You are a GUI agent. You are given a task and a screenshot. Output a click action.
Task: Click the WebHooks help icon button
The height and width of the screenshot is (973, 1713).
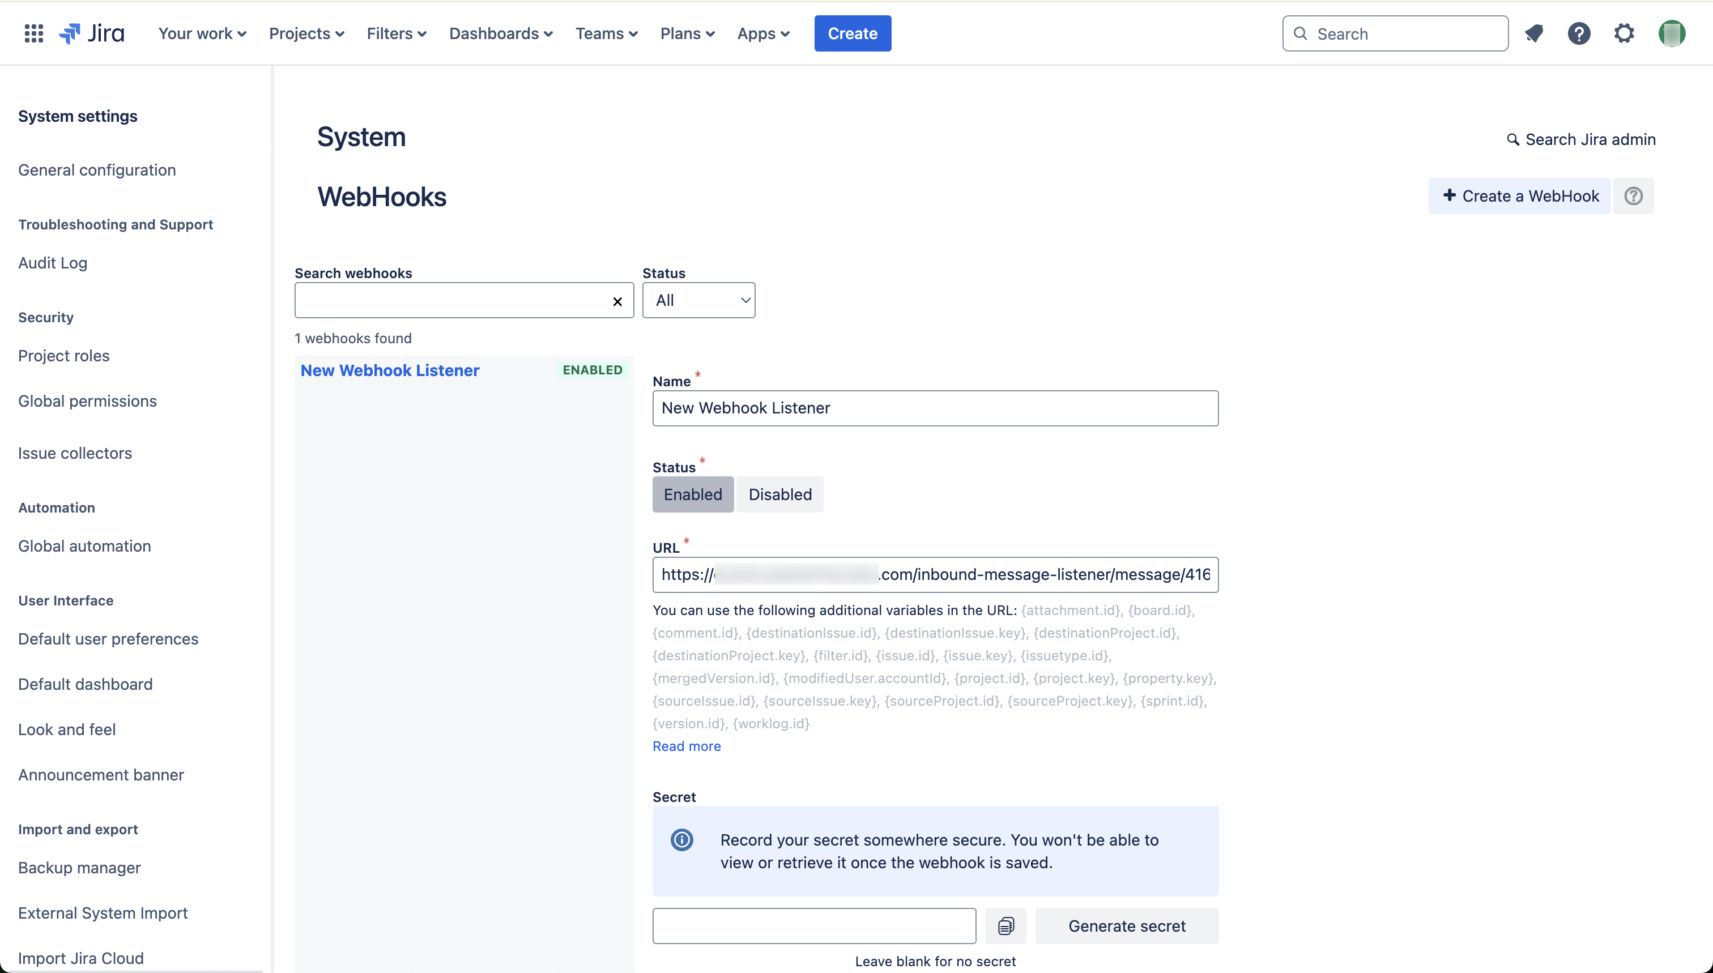(1634, 196)
